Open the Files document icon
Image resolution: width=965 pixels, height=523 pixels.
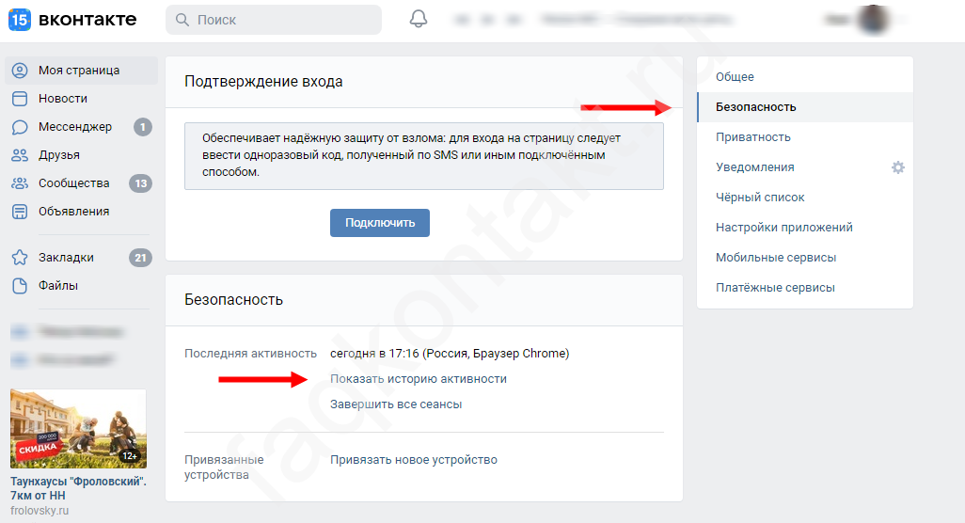click(20, 286)
